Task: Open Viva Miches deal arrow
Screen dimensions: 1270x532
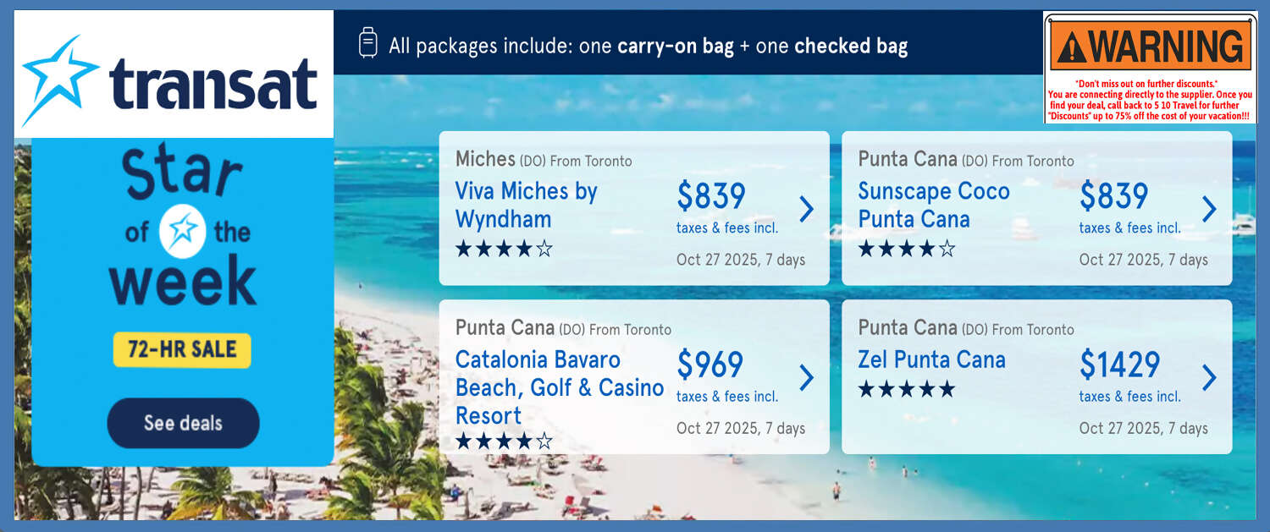Action: point(807,209)
